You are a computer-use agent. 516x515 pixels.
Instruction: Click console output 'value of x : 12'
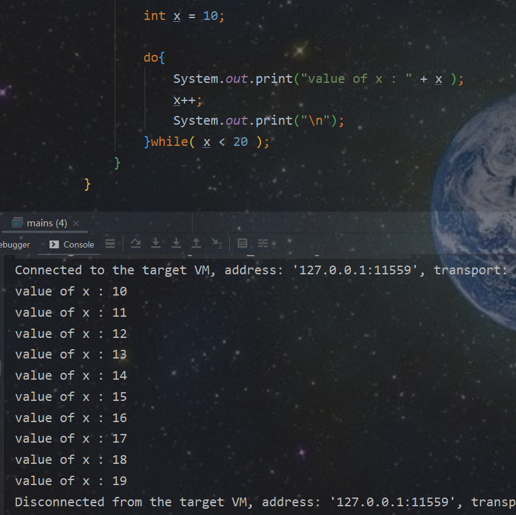point(71,334)
